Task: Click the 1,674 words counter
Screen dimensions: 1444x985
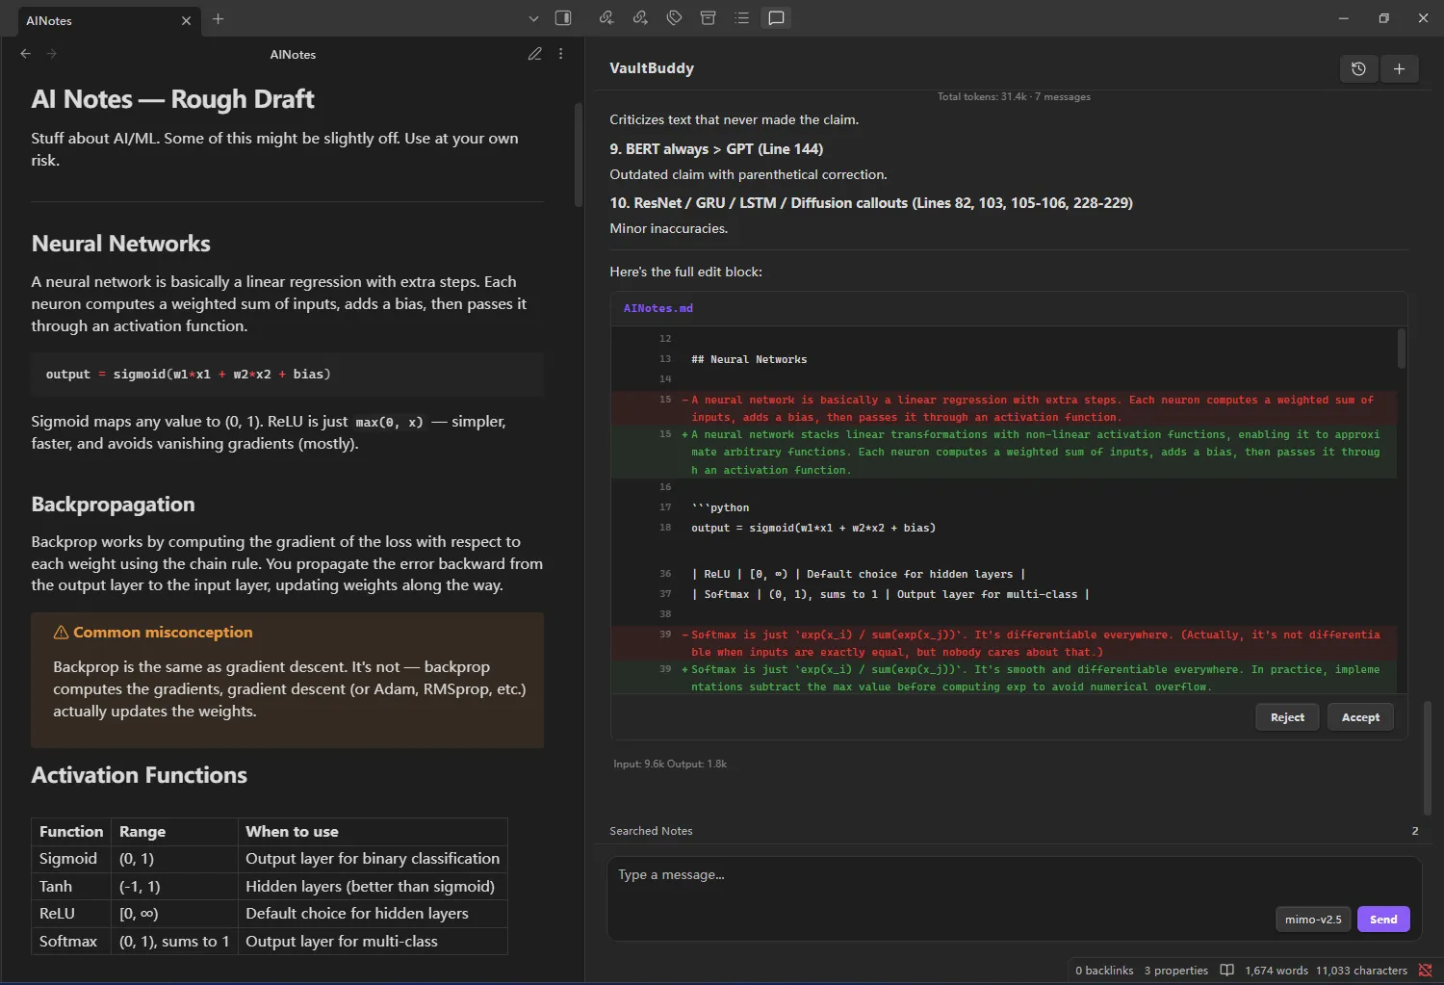Action: [x=1276, y=971]
